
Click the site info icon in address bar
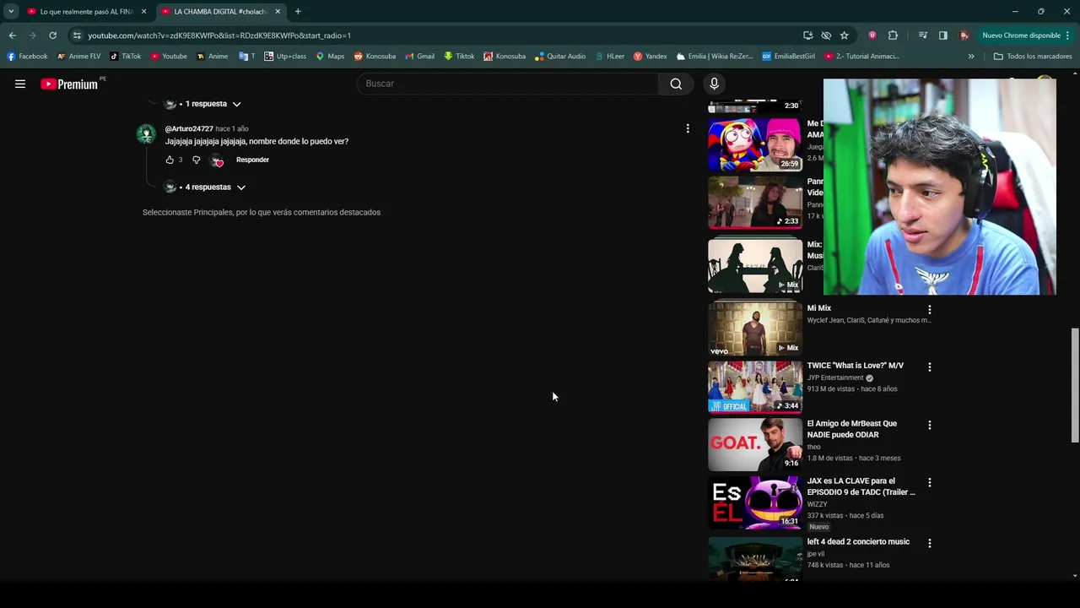(77, 35)
